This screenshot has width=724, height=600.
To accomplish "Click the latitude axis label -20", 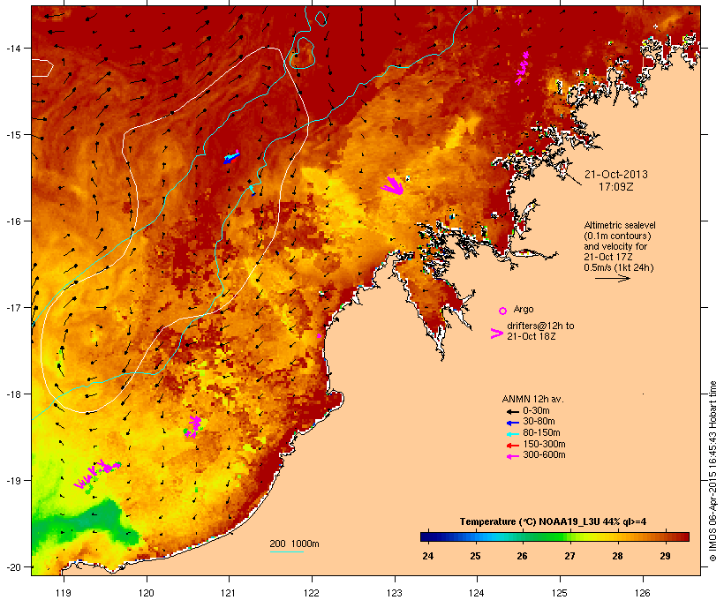I will (13, 567).
